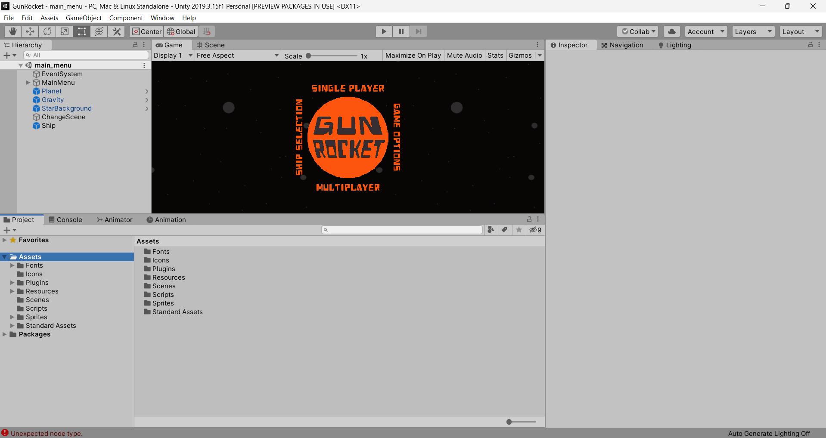
Task: Click the error icon in status bar
Action: click(5, 433)
